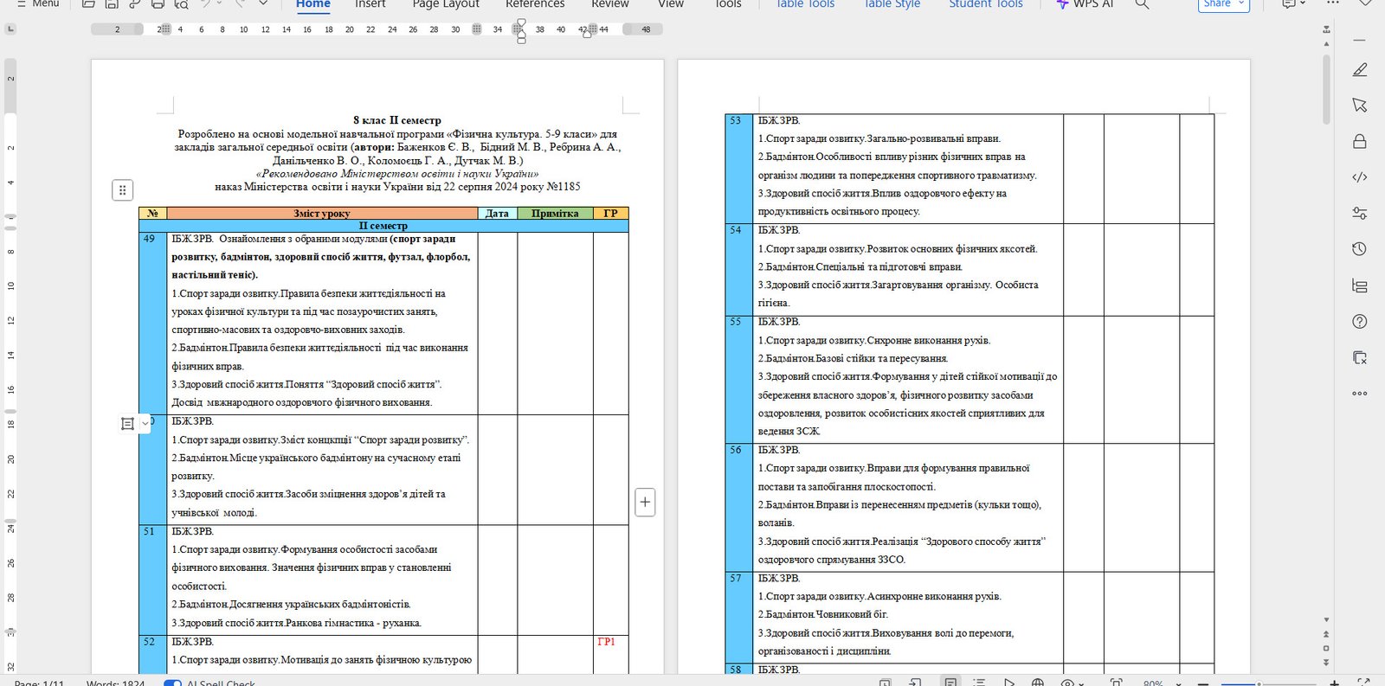Screen dimensions: 1385x686
Task: Click the 'ГР' column header
Action: click(611, 213)
